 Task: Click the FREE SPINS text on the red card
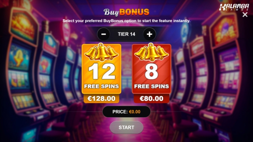pos(151,86)
